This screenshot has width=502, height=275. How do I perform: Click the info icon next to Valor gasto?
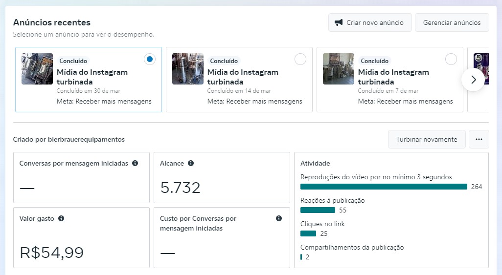pos(61,218)
